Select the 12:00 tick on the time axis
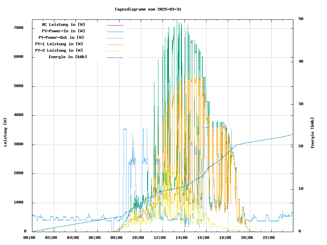 [x=160, y=238]
